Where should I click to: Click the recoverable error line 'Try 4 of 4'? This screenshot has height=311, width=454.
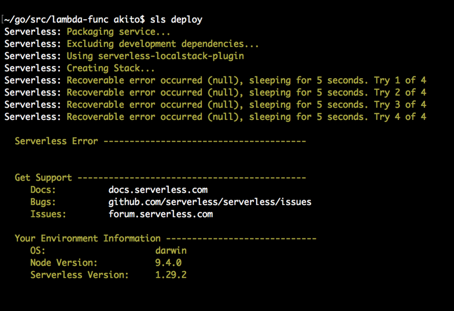[215, 117]
